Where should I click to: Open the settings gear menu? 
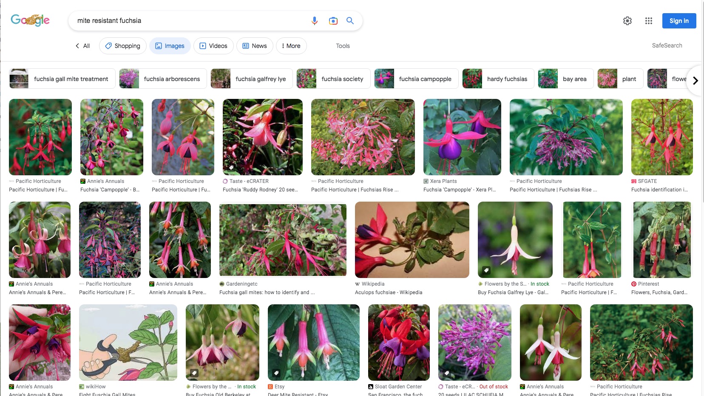(x=627, y=21)
